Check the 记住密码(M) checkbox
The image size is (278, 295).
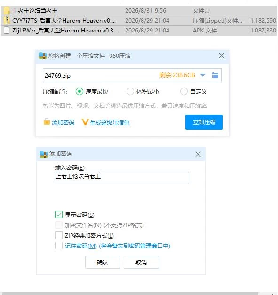[59, 246]
